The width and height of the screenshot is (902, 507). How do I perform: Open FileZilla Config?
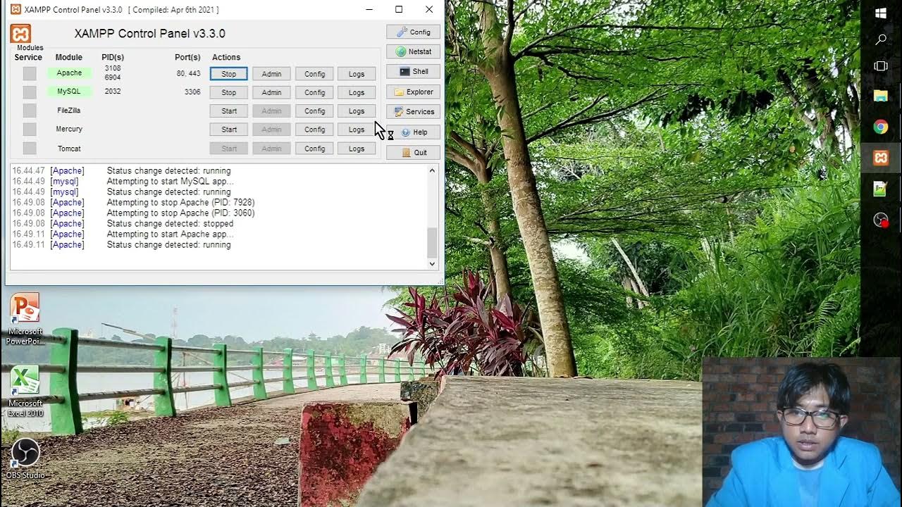[314, 111]
